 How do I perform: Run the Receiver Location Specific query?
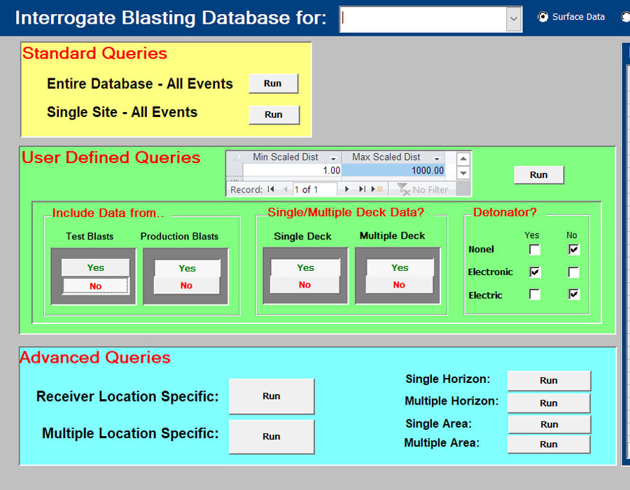[272, 396]
